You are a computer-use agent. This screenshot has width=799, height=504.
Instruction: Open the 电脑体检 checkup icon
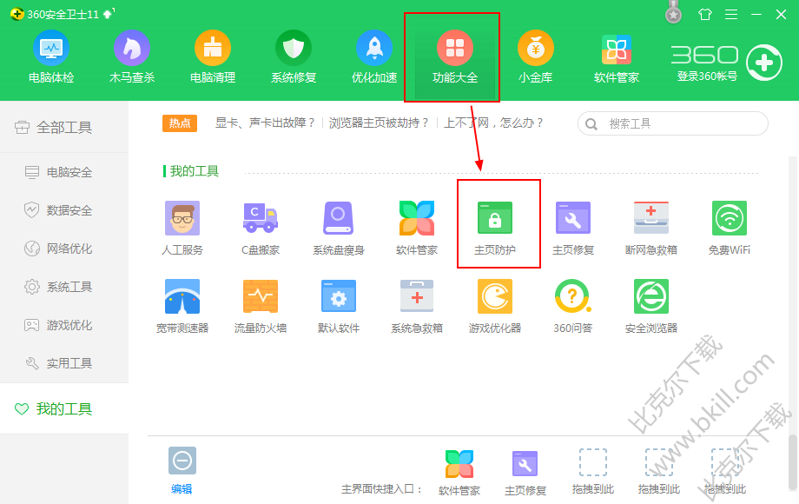pos(51,57)
